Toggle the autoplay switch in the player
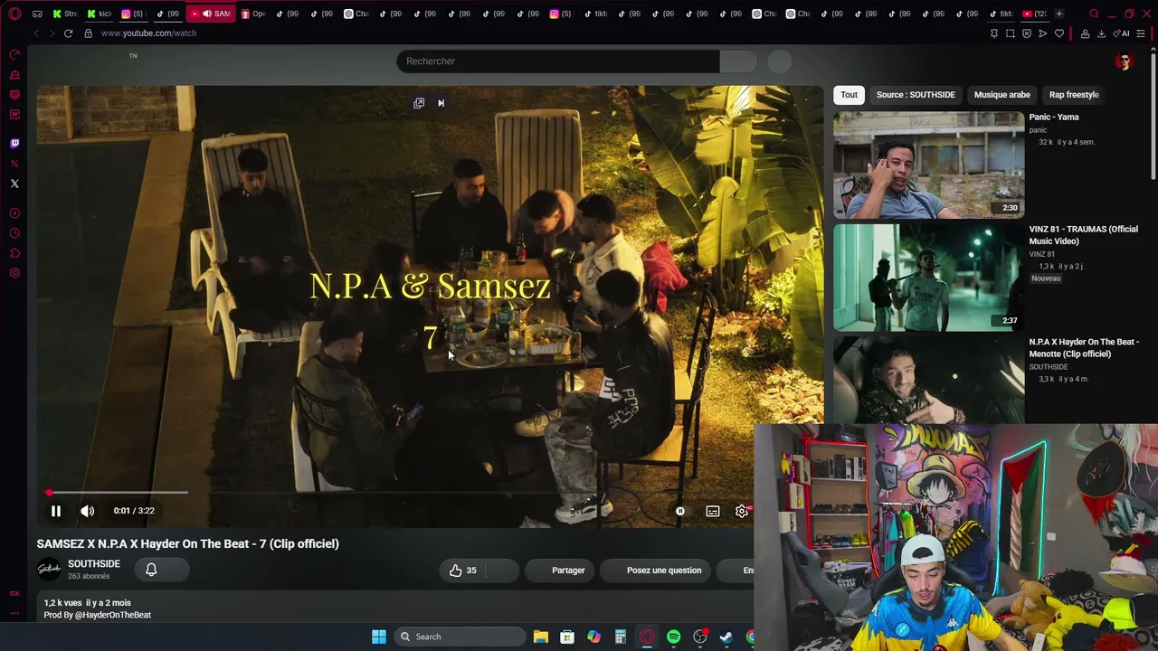The height and width of the screenshot is (651, 1158). (x=680, y=511)
